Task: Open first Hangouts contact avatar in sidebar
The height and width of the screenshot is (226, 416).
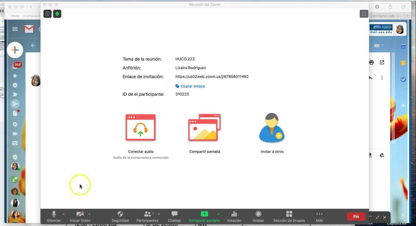Action: point(15,166)
